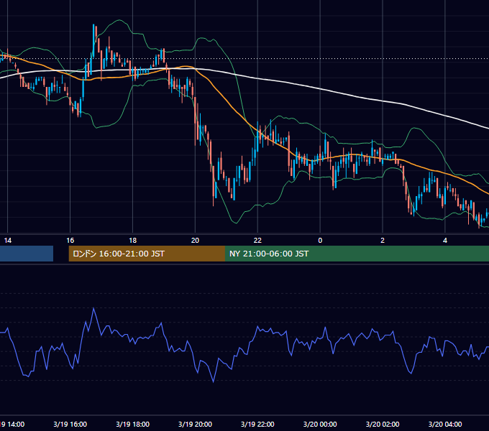Click the oscillator peak after 3/19 16:00
This screenshot has width=489, height=431.
tap(93, 308)
